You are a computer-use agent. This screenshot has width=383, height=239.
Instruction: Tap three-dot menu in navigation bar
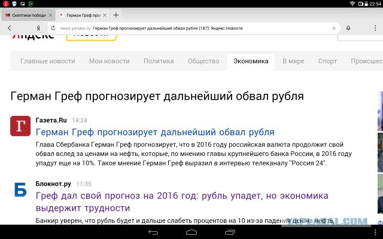[375, 232]
